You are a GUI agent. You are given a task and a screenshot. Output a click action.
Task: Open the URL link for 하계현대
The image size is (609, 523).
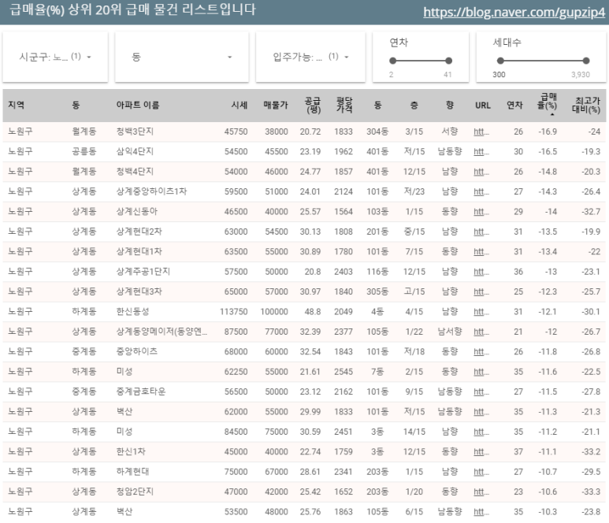tap(481, 472)
